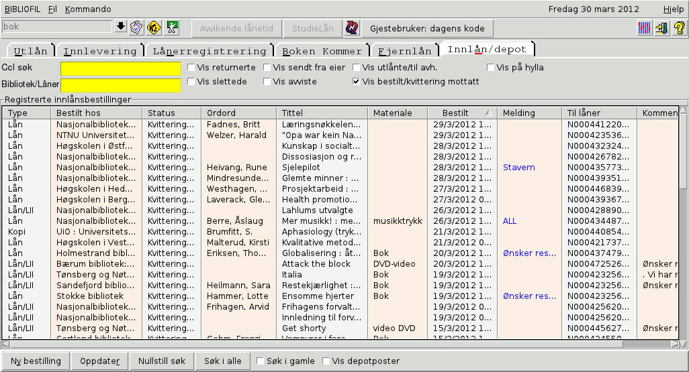The width and height of the screenshot is (689, 372).
Task: Open the dropdown arrow beside the bok field
Action: pyautogui.click(x=121, y=26)
